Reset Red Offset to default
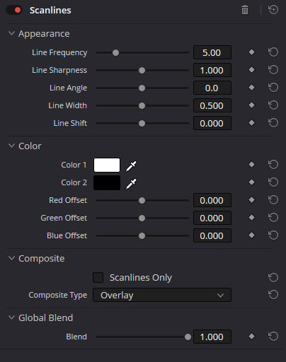 click(x=273, y=200)
